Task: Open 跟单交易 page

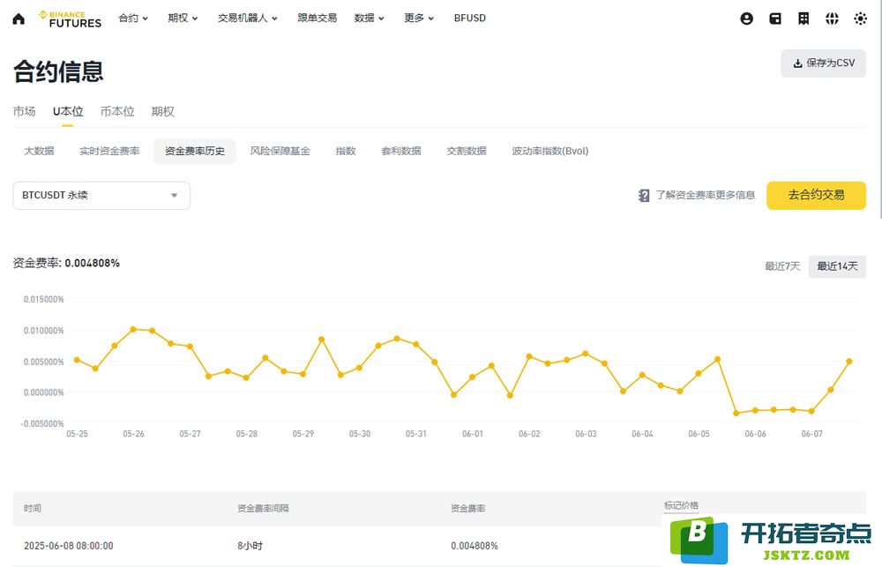Action: (x=318, y=18)
